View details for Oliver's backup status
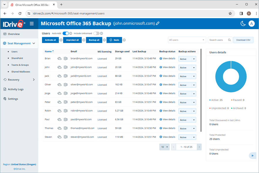Screen dimensions: 259x173 [x=169, y=84]
